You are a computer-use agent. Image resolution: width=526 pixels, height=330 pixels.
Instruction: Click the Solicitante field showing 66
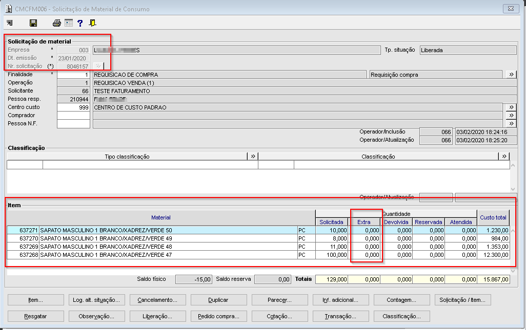coord(73,91)
